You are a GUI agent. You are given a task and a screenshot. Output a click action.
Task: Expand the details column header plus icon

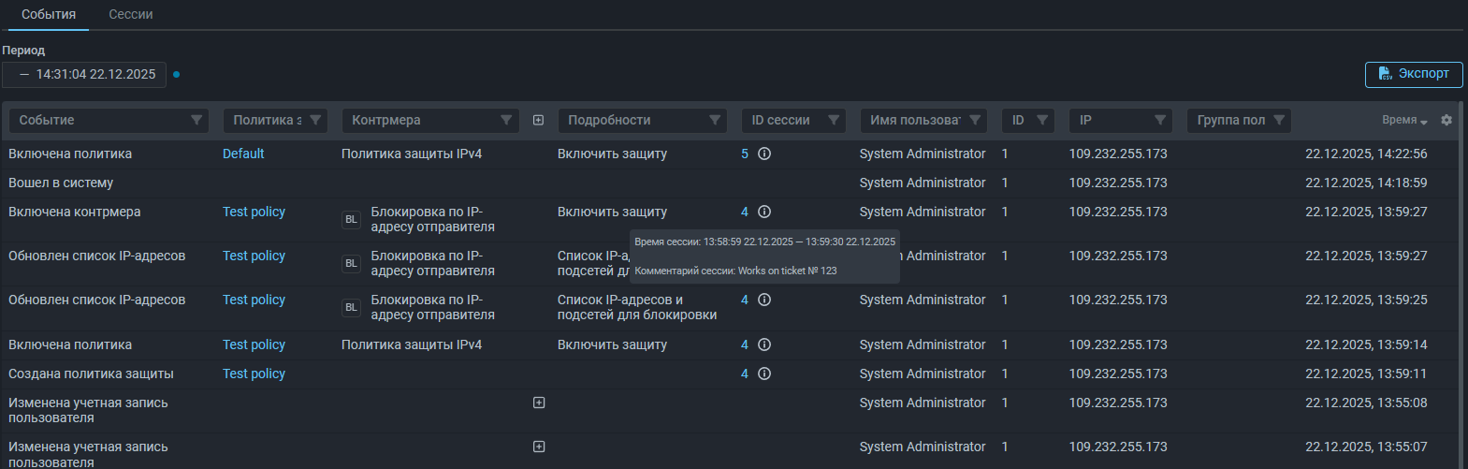[x=538, y=120]
